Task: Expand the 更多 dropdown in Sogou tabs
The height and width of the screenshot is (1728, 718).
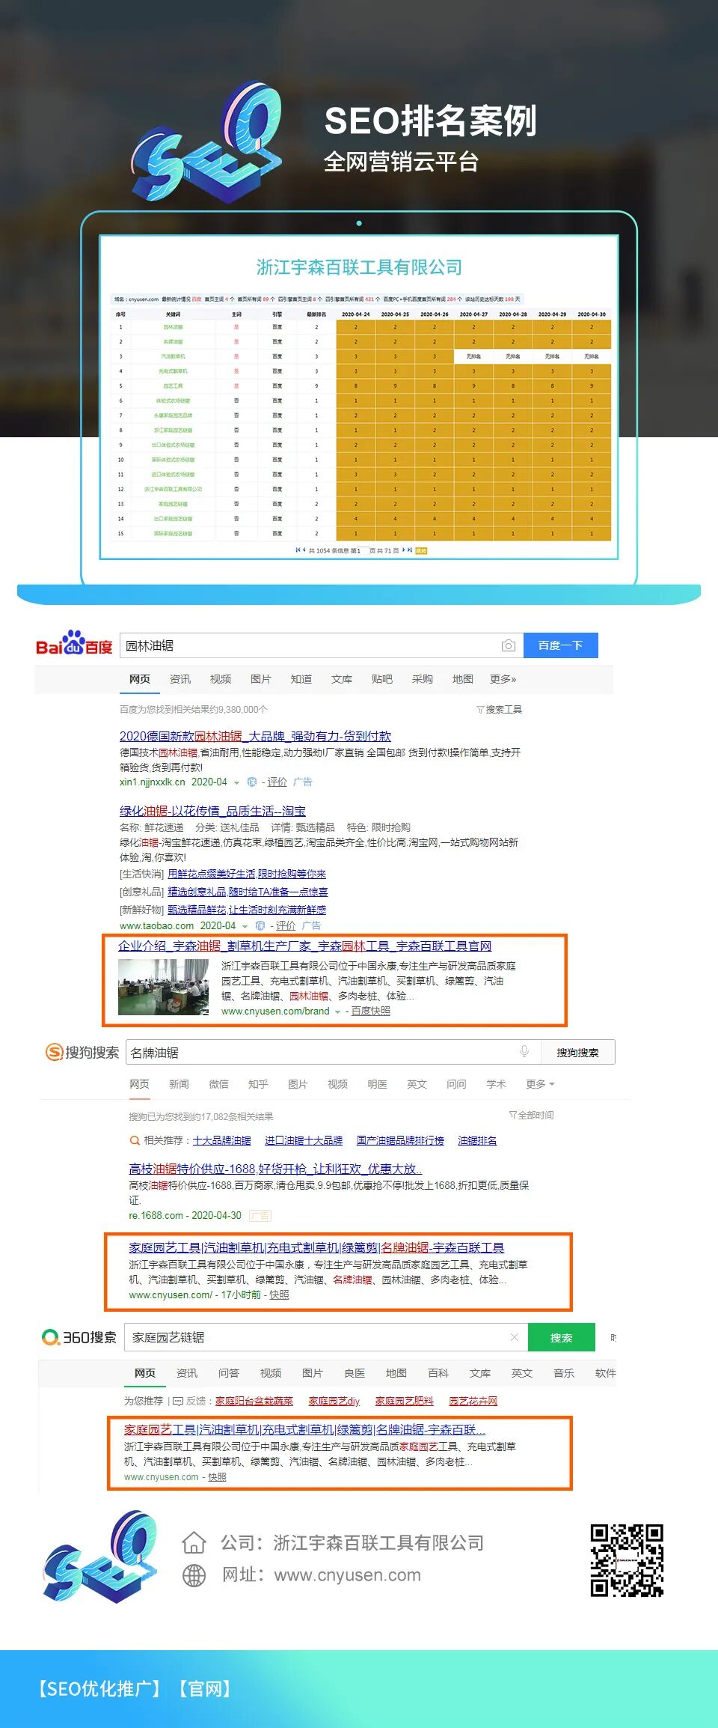Action: [539, 1084]
